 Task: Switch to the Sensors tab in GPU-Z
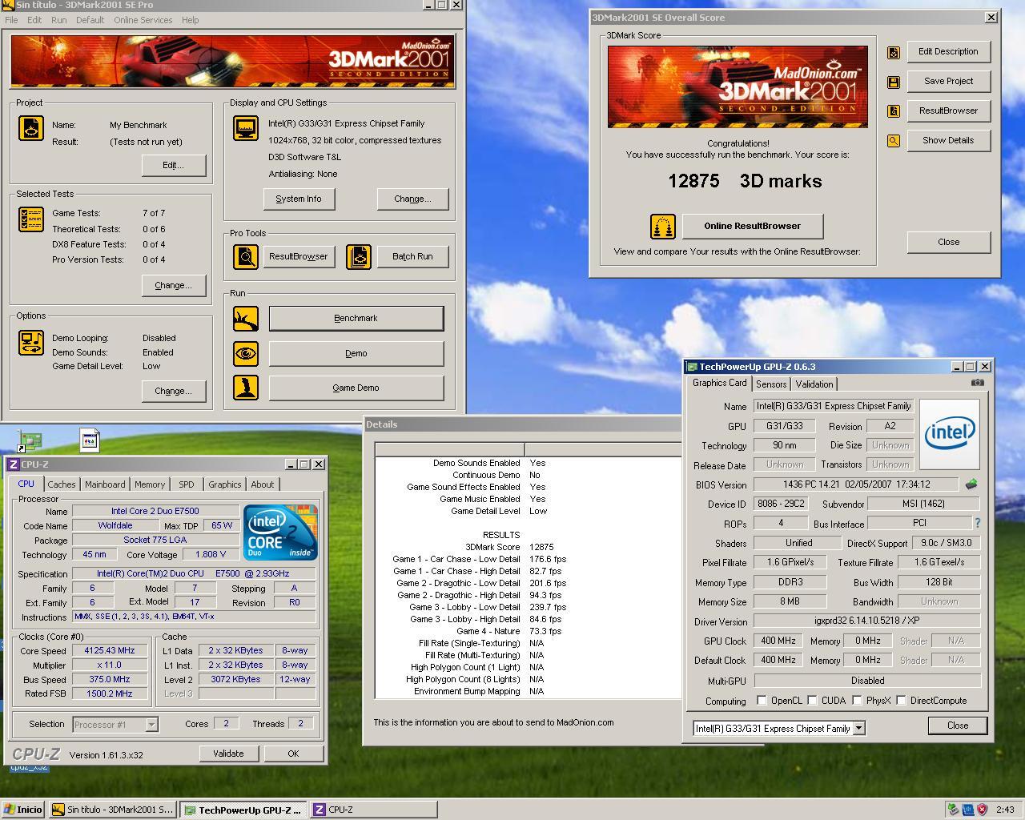(771, 384)
